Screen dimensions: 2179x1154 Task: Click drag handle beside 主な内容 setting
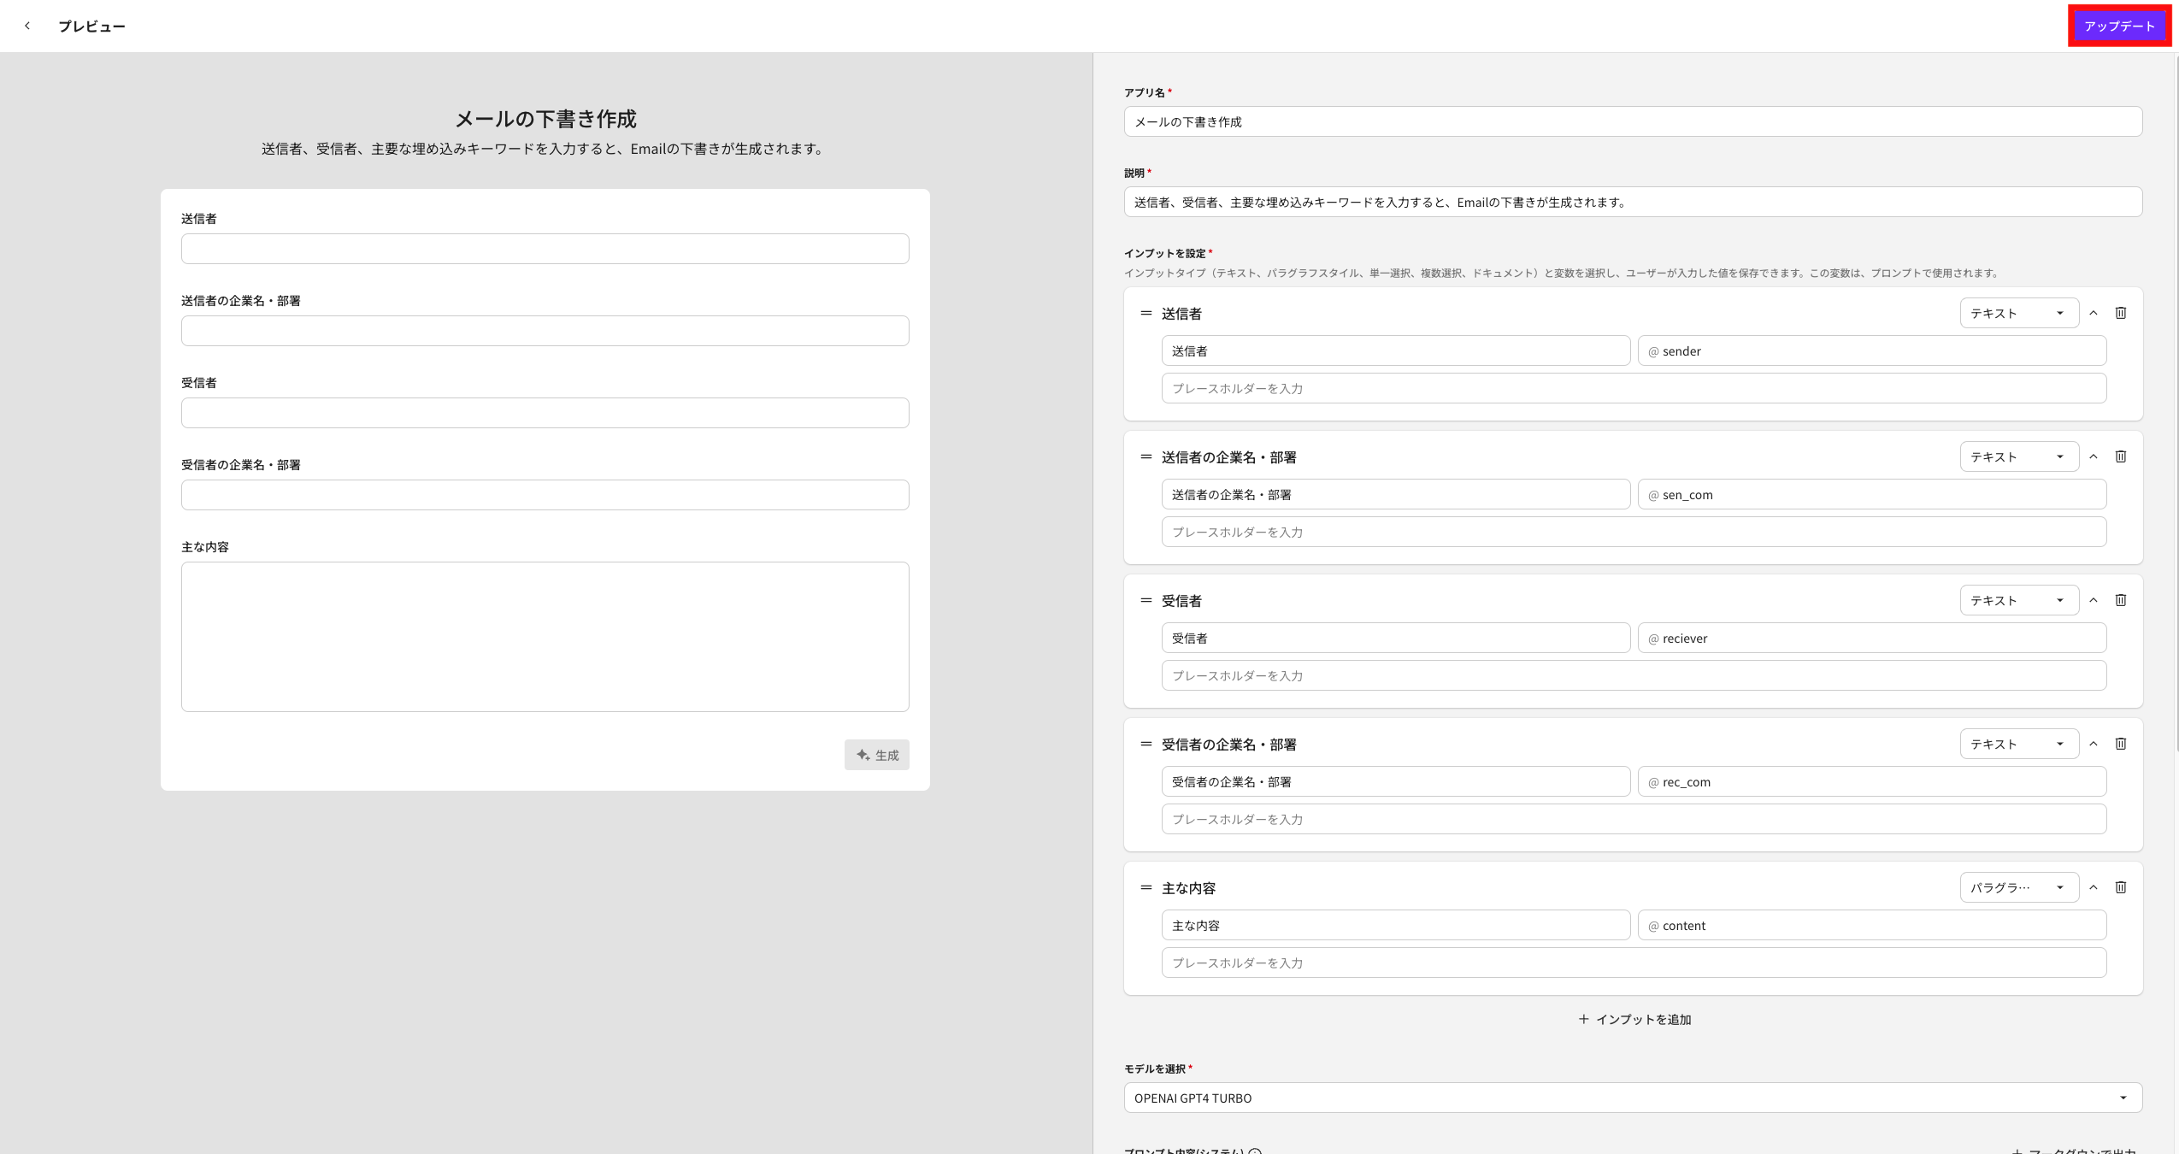(x=1145, y=888)
